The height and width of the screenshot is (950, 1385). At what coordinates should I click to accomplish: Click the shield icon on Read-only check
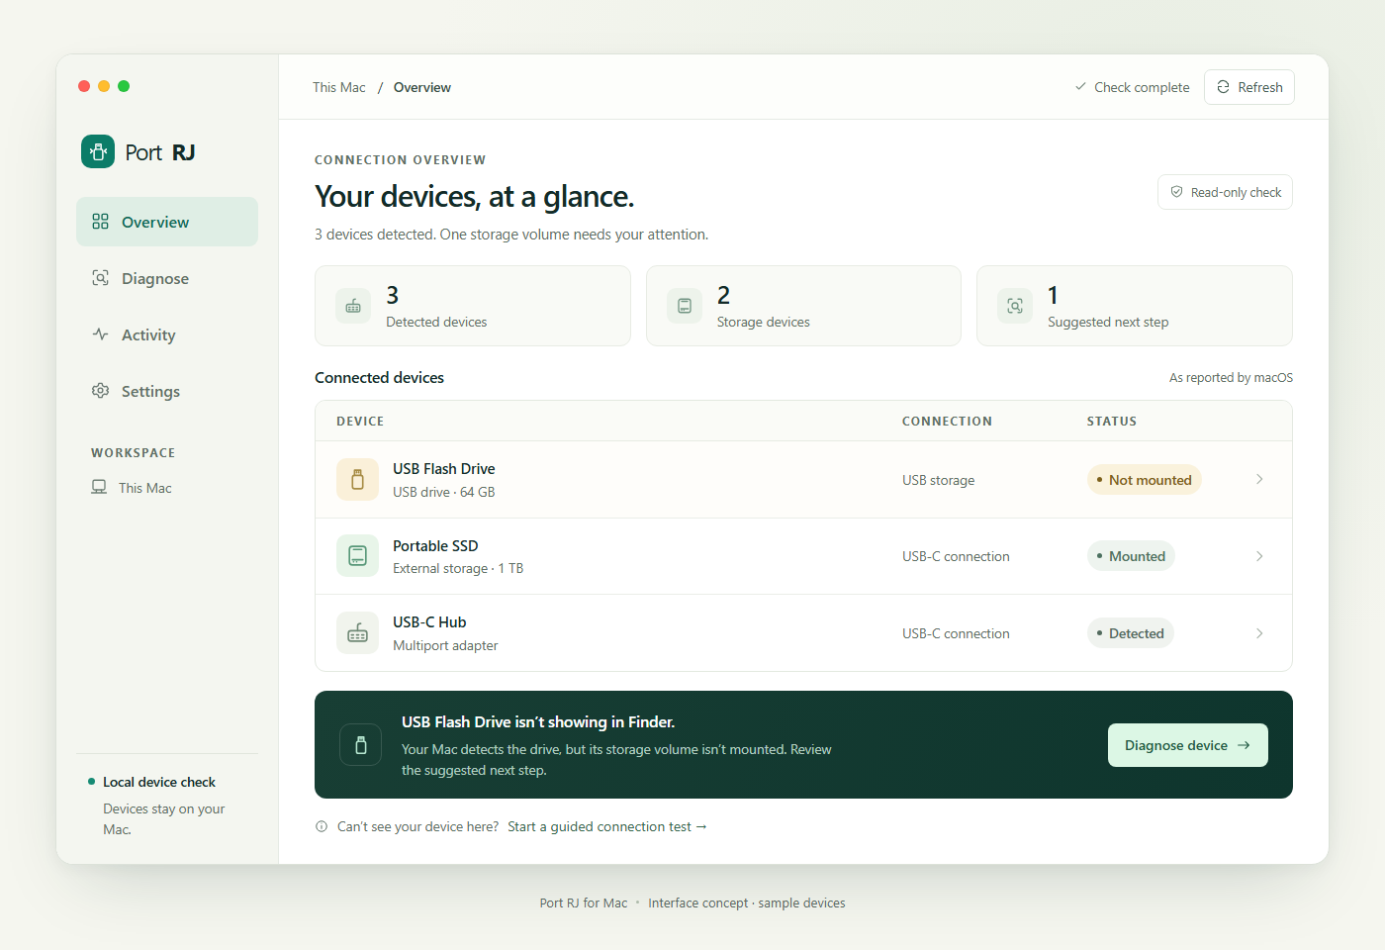[1176, 192]
